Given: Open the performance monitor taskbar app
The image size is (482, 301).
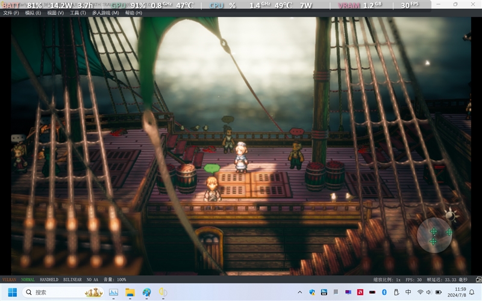Looking at the screenshot, I should (113, 293).
